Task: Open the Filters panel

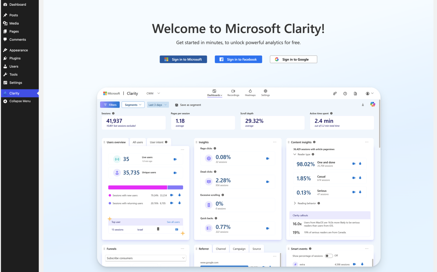Action: [x=110, y=105]
